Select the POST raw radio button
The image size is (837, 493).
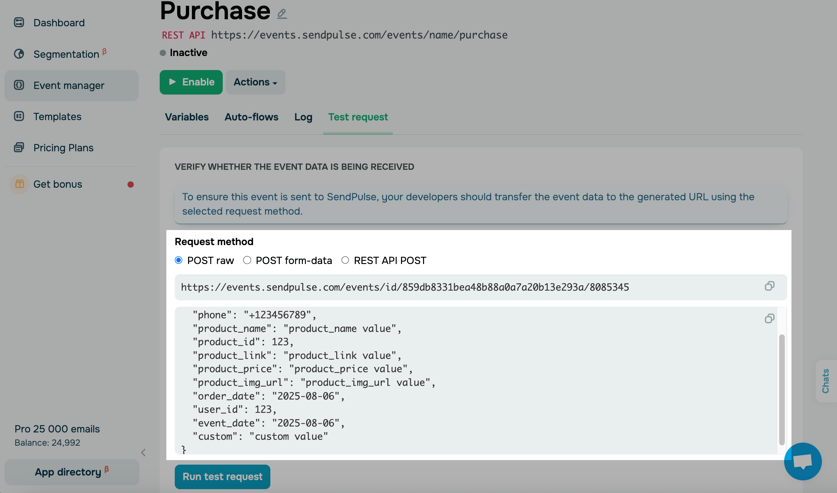pos(179,260)
